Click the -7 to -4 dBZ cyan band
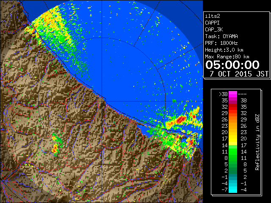The image size is (271, 203). point(233,189)
